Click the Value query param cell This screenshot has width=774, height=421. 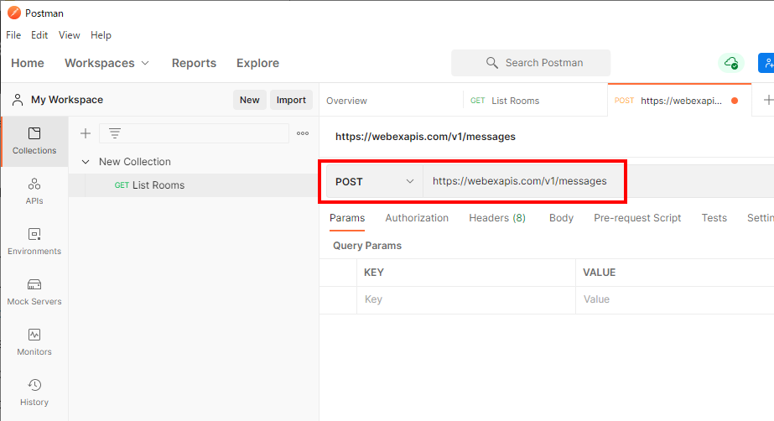click(675, 299)
